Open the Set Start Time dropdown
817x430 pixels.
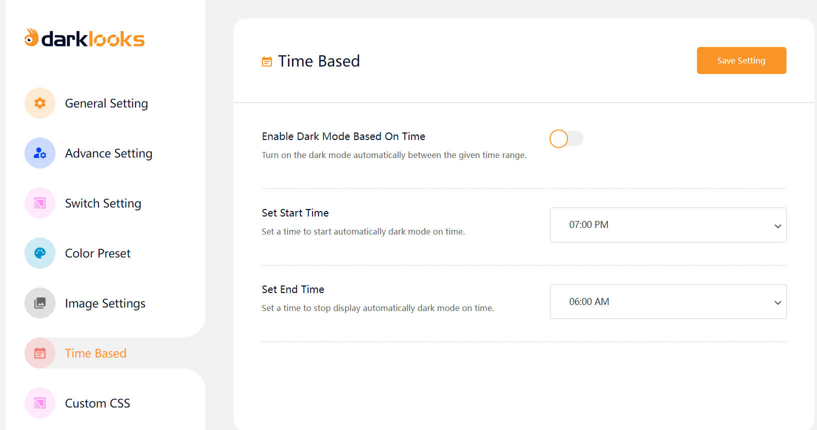click(x=667, y=225)
